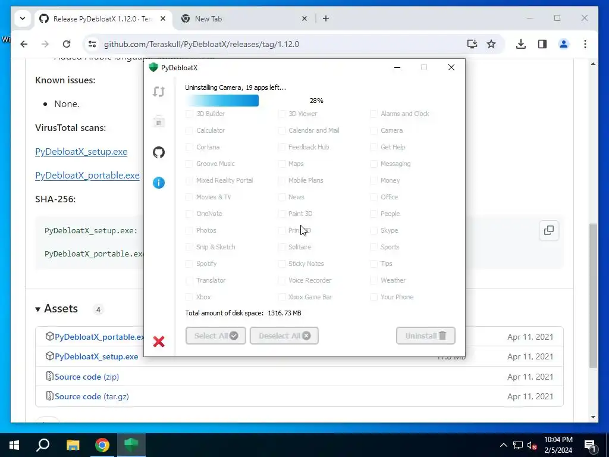Toggle the Office checkbox
Screen dimensions: 609x457
373,198
